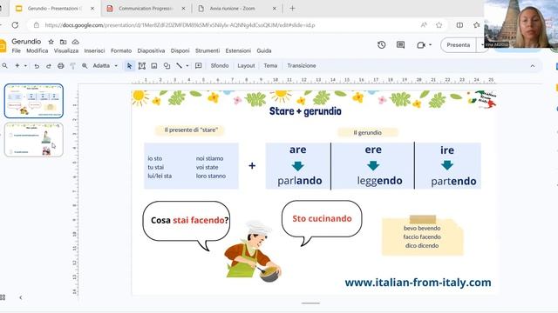Redo the last action

(x=49, y=66)
